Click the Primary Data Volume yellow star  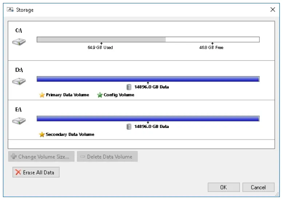tap(42, 95)
